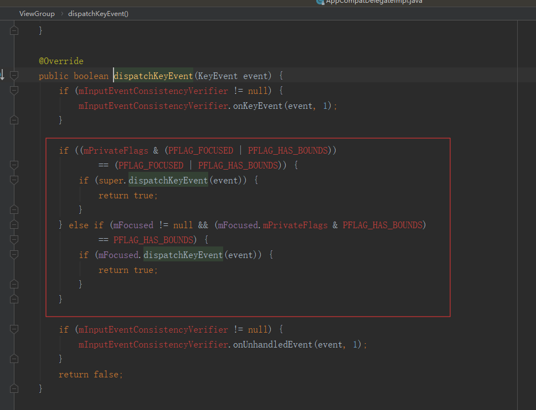This screenshot has width=536, height=410.
Task: Click 'else' keyword in the else-if line
Action: coord(79,225)
